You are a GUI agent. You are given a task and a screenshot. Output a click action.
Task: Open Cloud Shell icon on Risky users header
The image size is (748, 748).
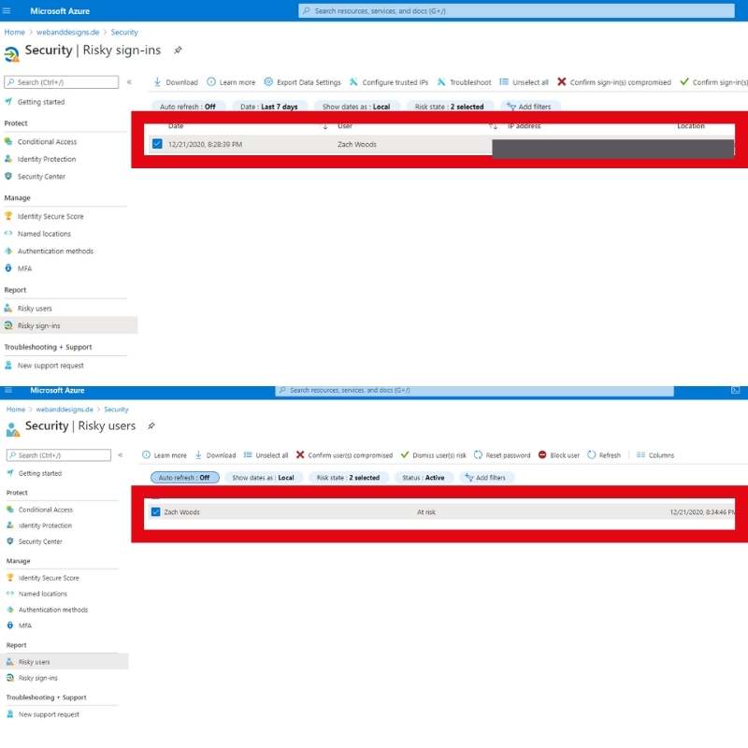click(736, 390)
